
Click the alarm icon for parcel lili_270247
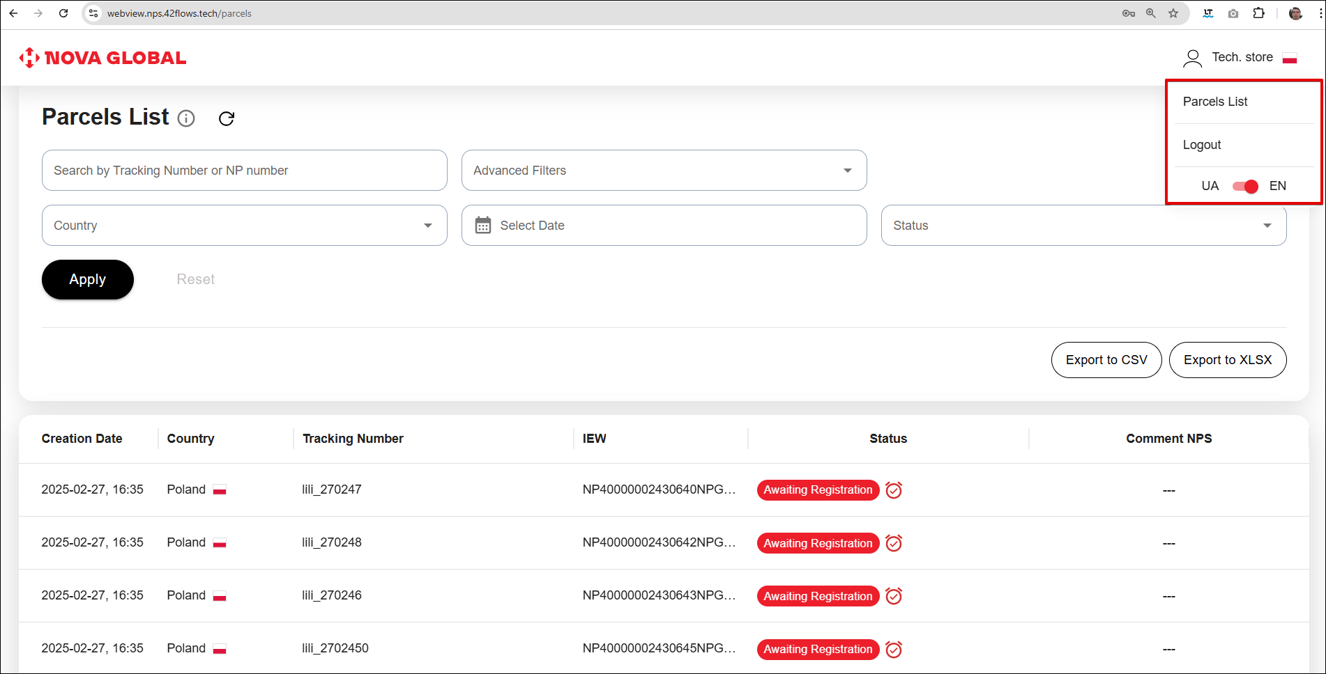coord(894,490)
